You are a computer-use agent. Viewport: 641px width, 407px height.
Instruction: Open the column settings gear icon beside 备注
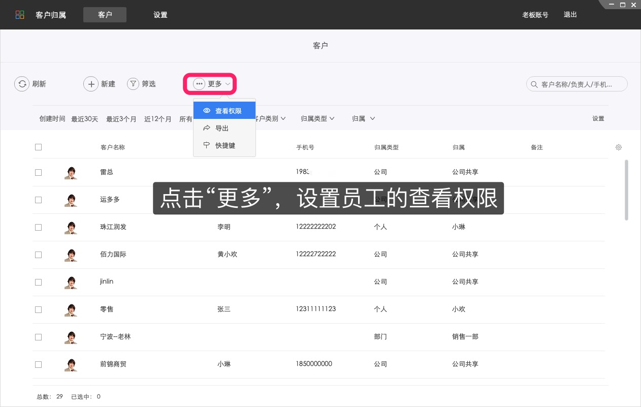point(618,147)
